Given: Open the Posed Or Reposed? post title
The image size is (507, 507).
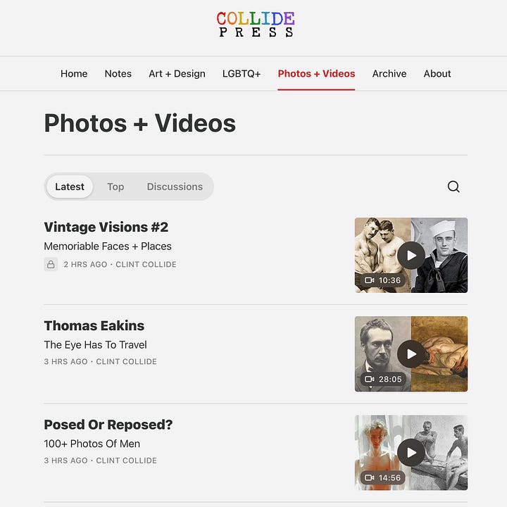Looking at the screenshot, I should [108, 425].
